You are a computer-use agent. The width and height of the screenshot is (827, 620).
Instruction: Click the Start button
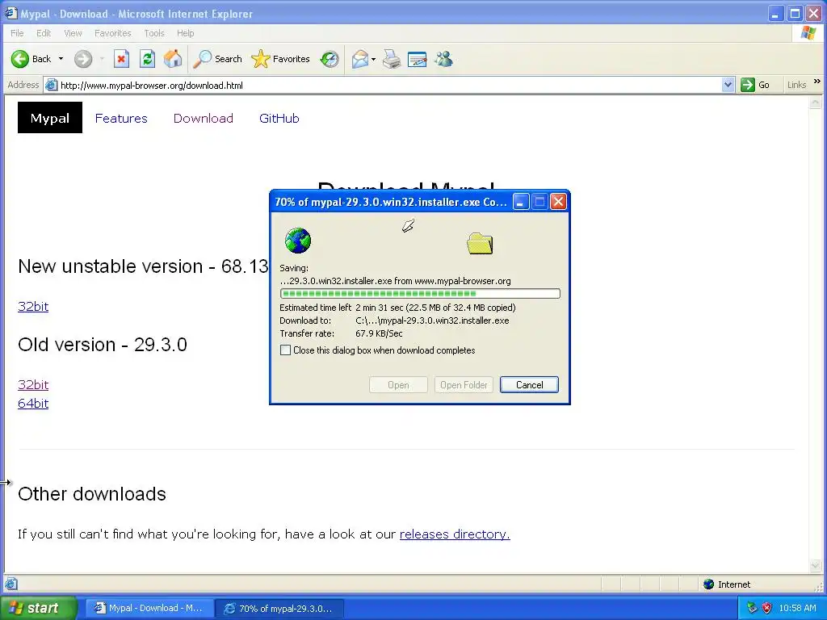click(x=38, y=608)
